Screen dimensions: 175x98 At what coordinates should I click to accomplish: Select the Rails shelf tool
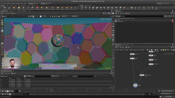click(93, 8)
